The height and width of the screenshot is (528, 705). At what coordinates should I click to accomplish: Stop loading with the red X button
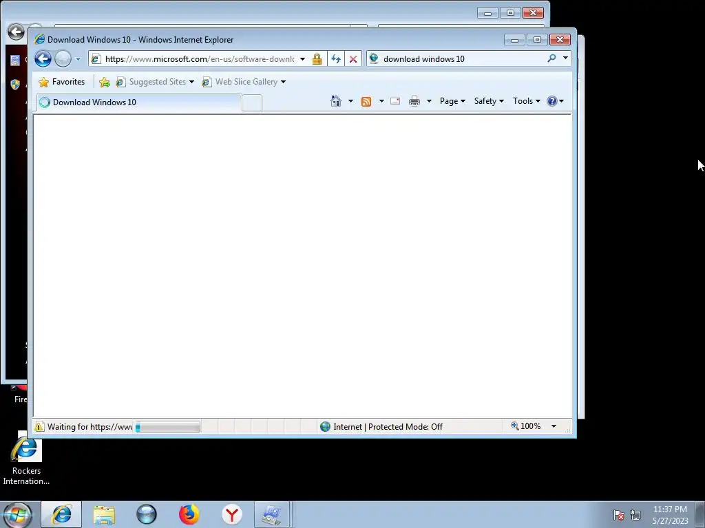[353, 59]
